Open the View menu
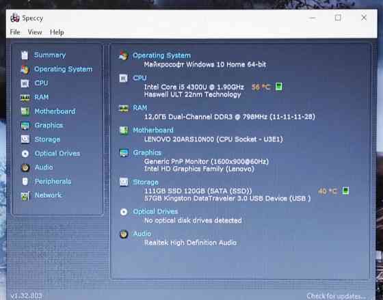The width and height of the screenshot is (383, 300). coord(35,32)
